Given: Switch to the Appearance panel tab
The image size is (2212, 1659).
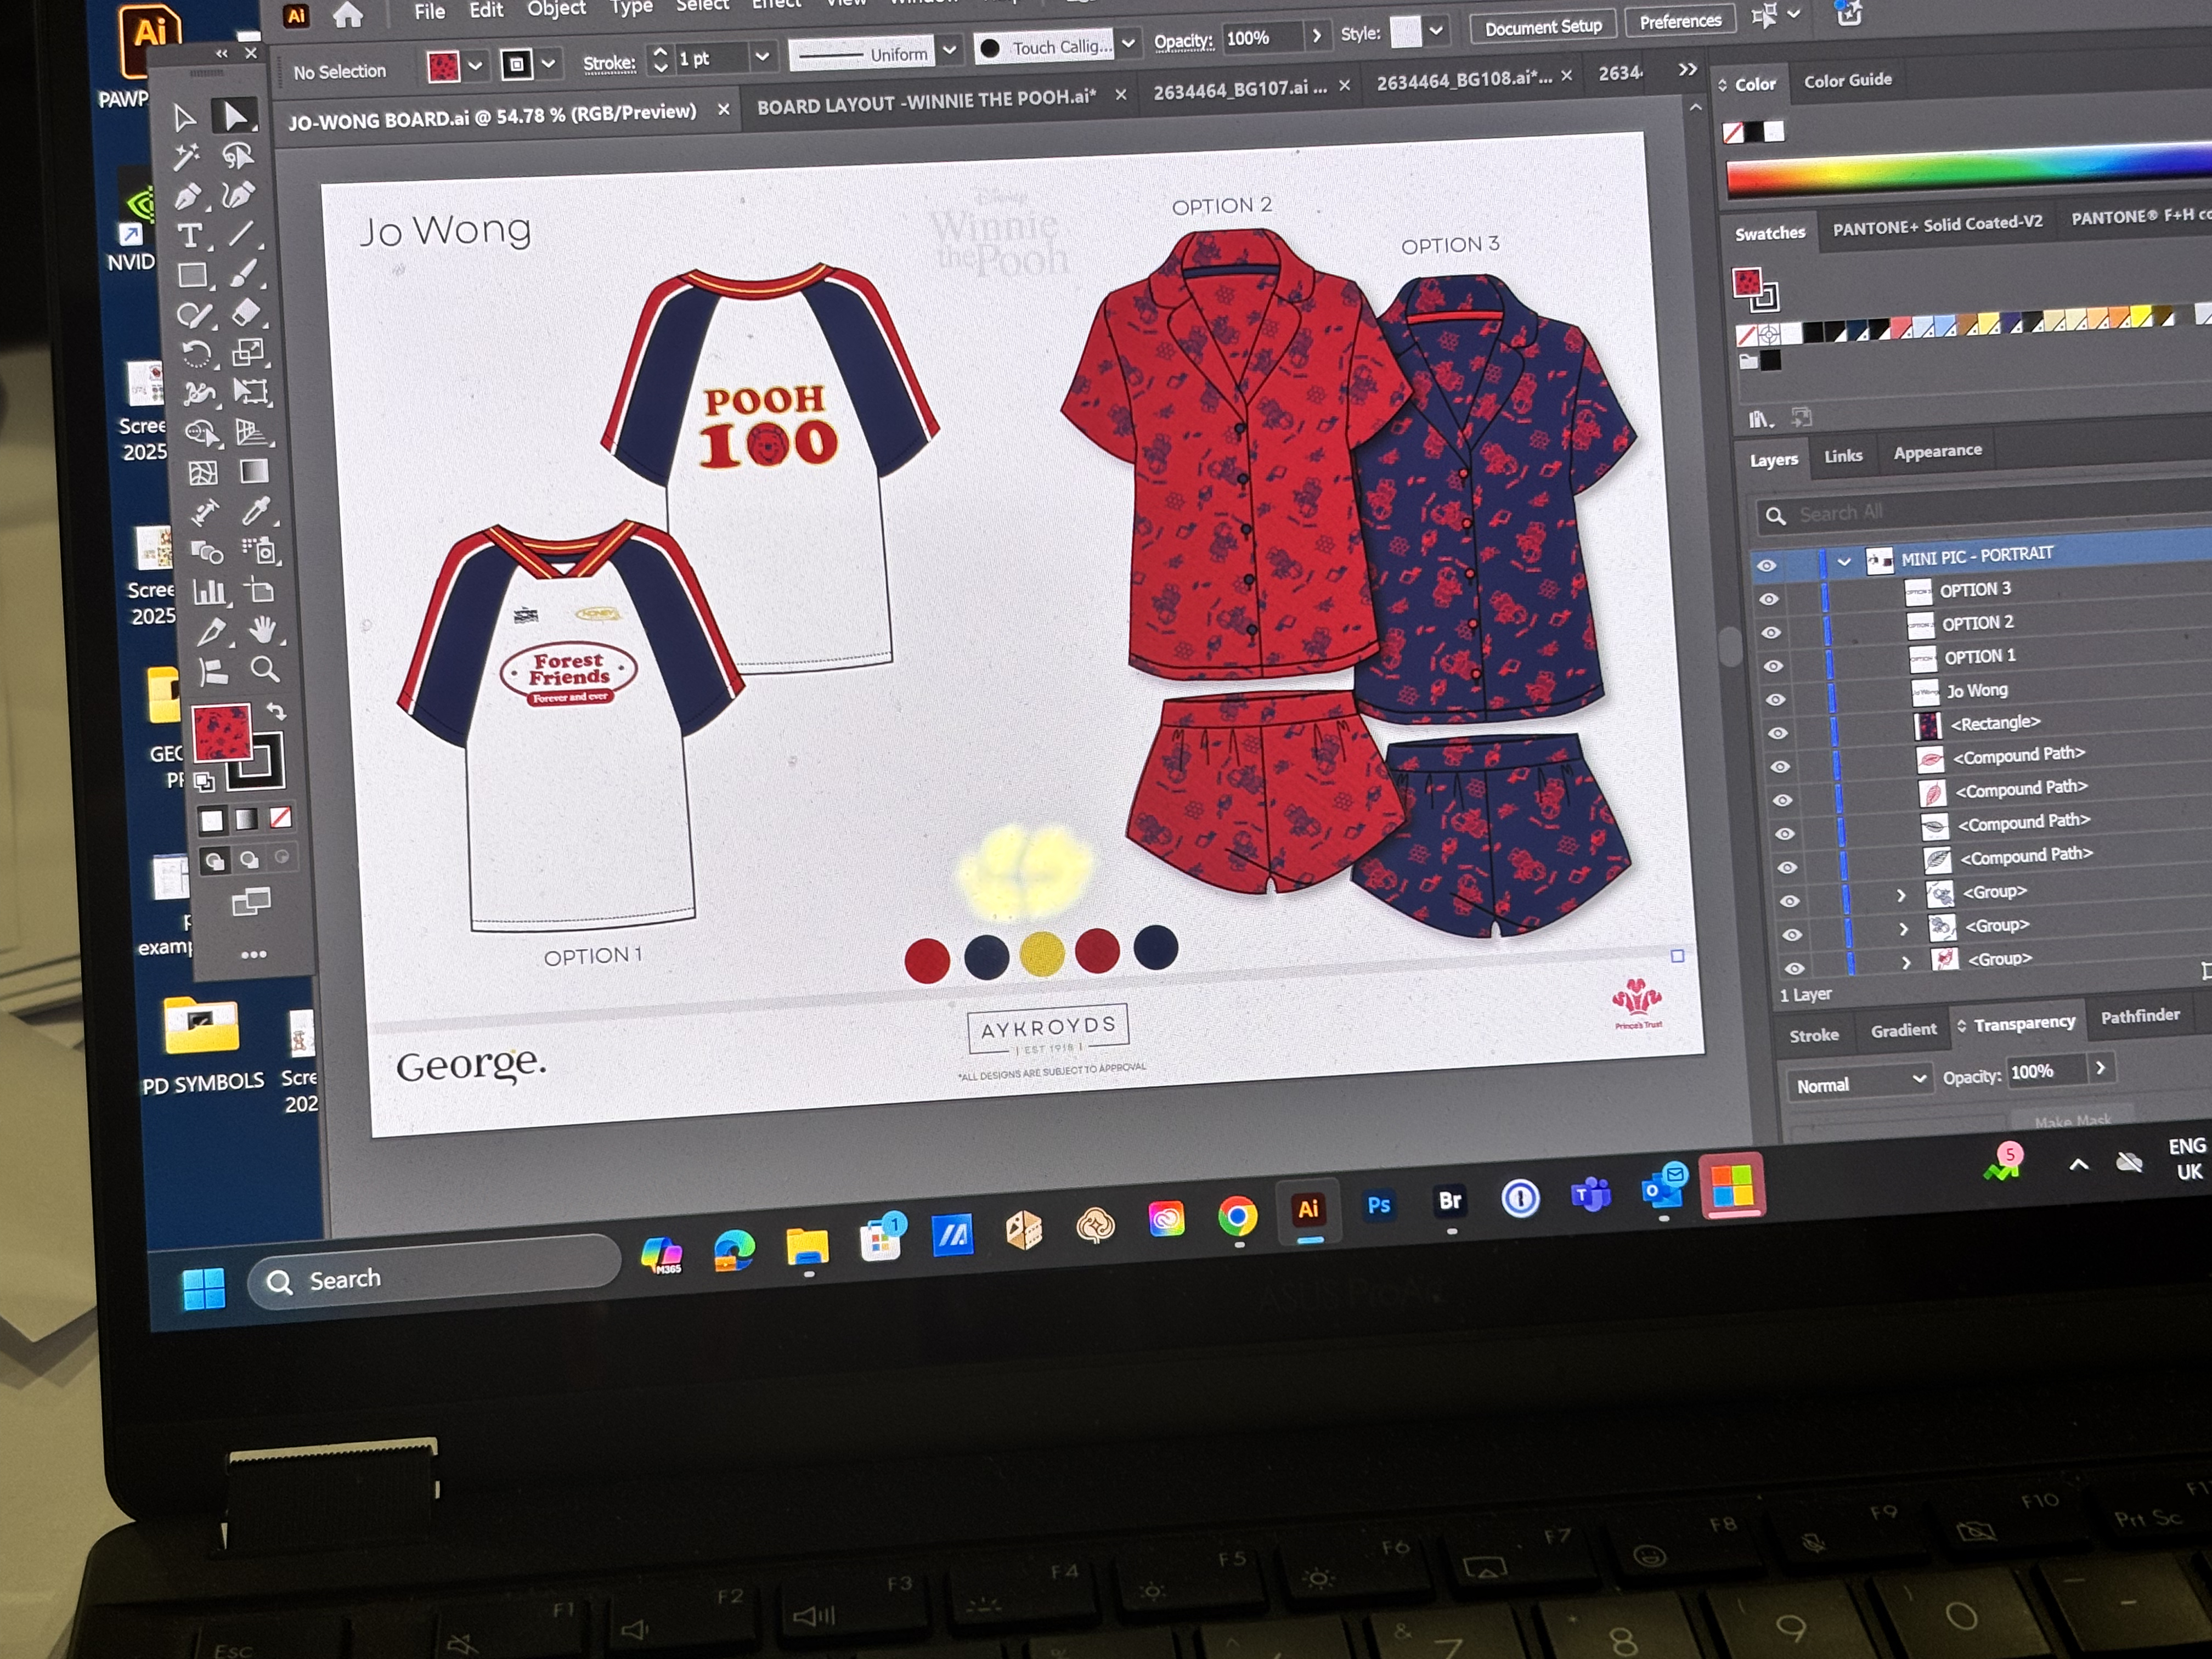Looking at the screenshot, I should (1937, 451).
